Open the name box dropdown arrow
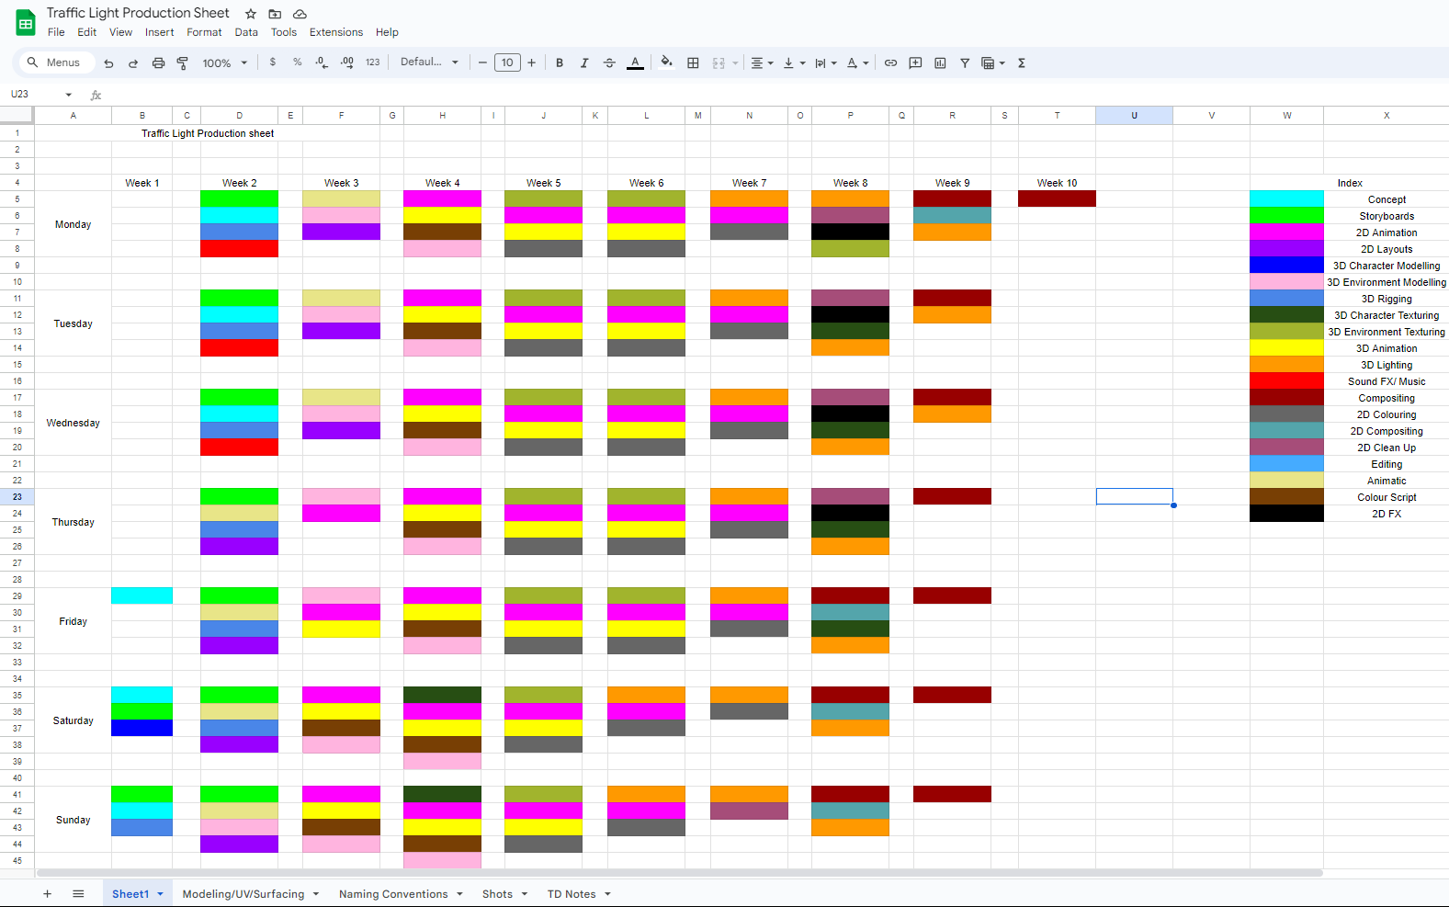The image size is (1449, 907). (x=69, y=95)
